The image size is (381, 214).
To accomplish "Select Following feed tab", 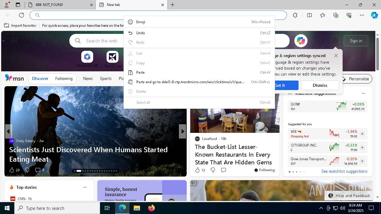I will coord(64,79).
